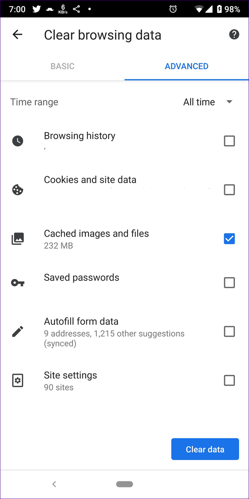Check the Browsing history checkbox
This screenshot has width=249, height=499.
pos(229,141)
